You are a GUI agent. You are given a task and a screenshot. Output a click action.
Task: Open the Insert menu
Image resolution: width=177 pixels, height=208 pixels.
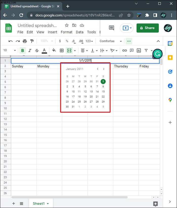tap(53, 32)
